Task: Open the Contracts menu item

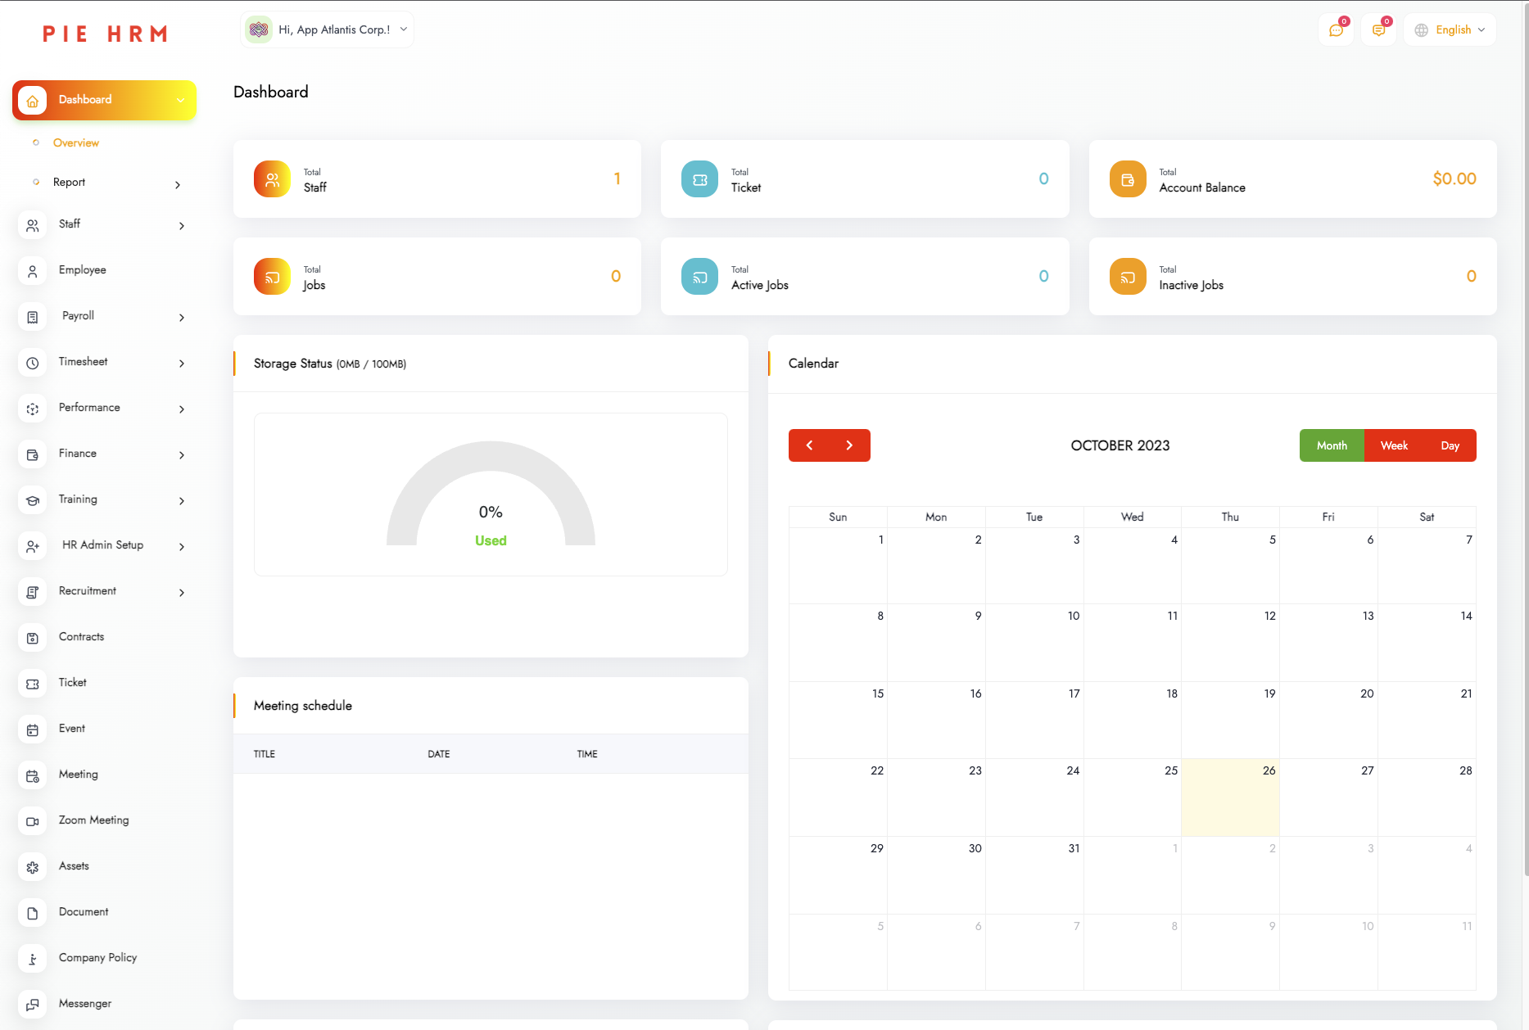Action: [x=104, y=637]
